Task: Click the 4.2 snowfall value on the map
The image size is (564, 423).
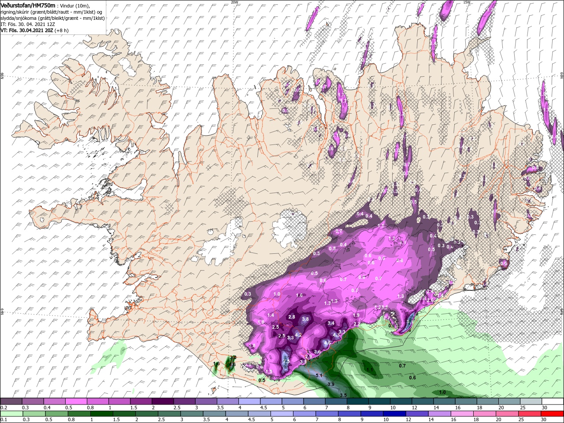Action: tap(298, 335)
